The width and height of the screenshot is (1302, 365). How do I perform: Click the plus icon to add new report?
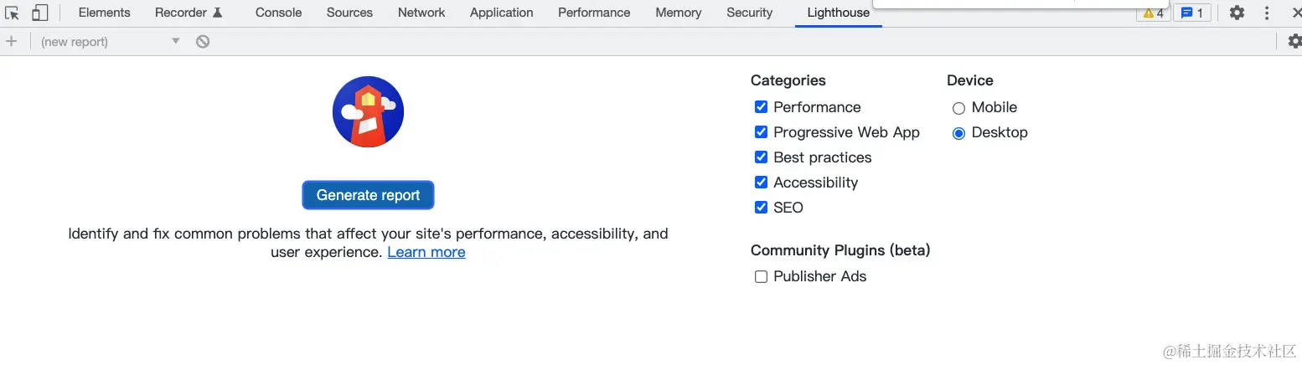pos(11,41)
